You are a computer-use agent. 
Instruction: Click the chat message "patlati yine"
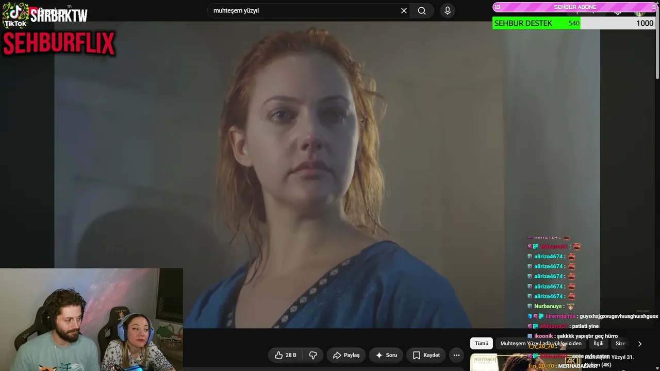click(x=585, y=326)
